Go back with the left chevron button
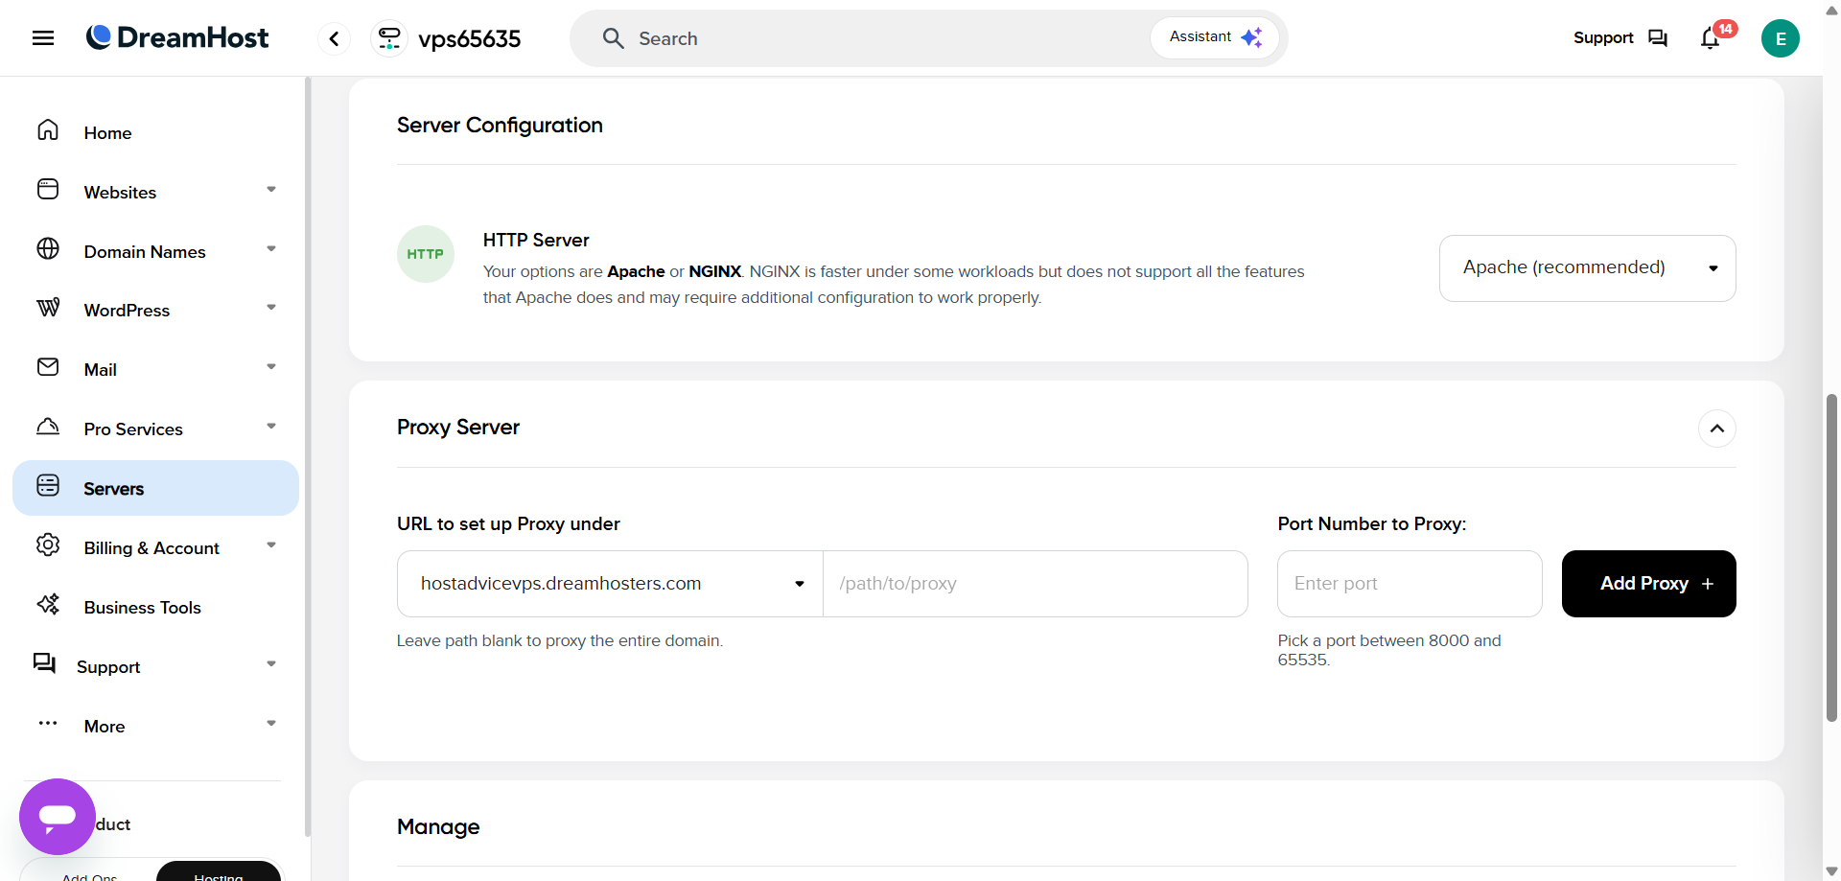Viewport: 1841px width, 881px height. tap(334, 38)
